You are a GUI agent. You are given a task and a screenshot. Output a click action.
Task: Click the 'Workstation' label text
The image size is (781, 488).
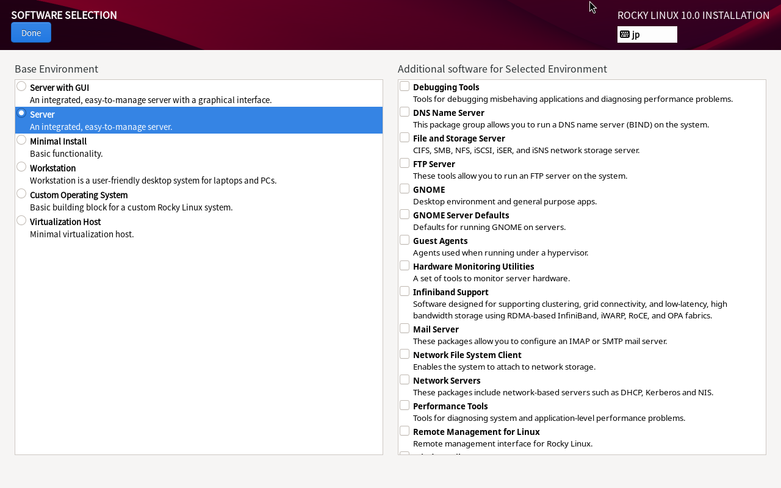point(53,168)
